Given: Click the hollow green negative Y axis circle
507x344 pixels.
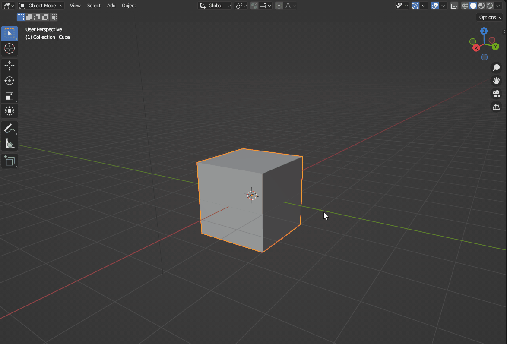Looking at the screenshot, I should [473, 41].
